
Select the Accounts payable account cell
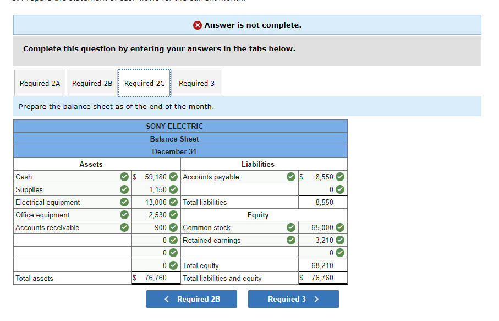click(x=239, y=177)
